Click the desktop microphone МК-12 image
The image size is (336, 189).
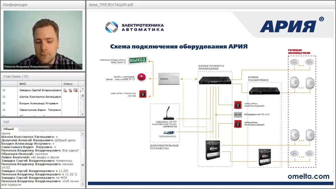point(168,113)
